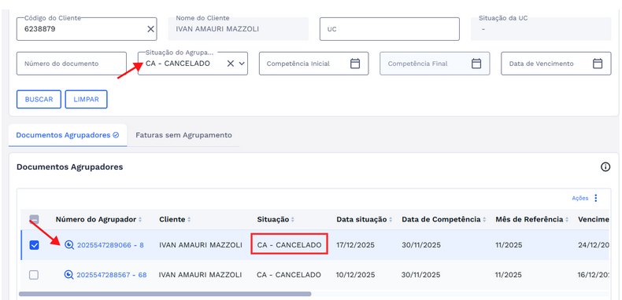Click the BUSCAR button
This screenshot has width=622, height=300.
39,99
